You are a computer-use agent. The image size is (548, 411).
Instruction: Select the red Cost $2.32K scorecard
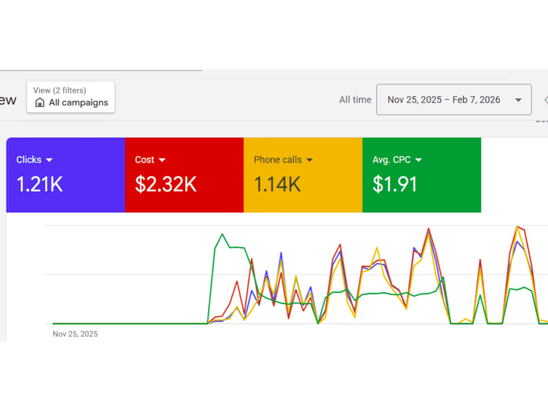point(184,175)
